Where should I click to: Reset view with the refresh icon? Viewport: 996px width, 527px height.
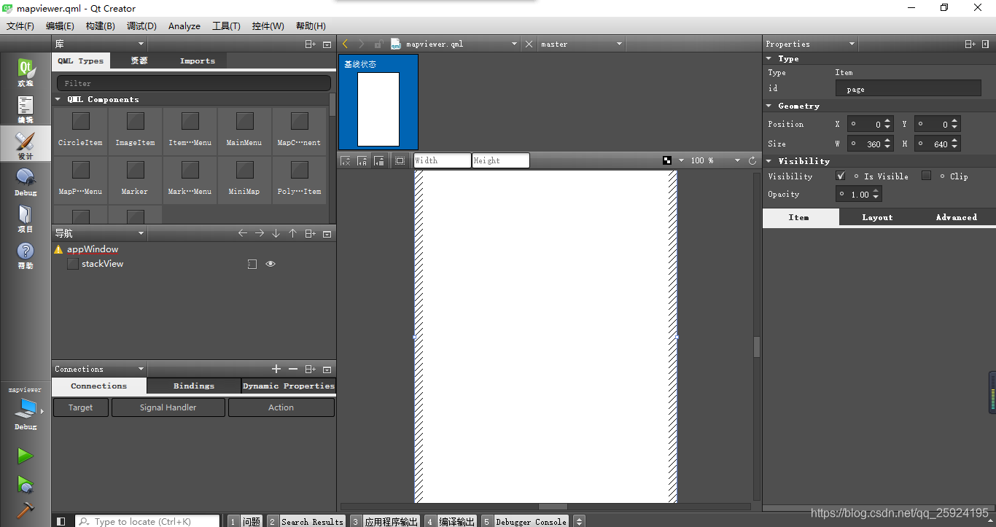752,160
